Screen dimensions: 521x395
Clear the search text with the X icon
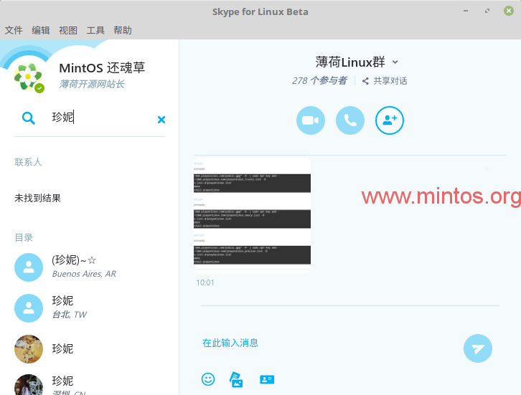pyautogui.click(x=161, y=120)
